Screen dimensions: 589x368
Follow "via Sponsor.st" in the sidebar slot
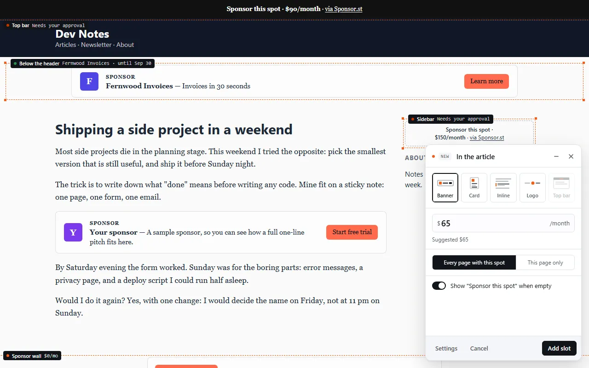[487, 138]
